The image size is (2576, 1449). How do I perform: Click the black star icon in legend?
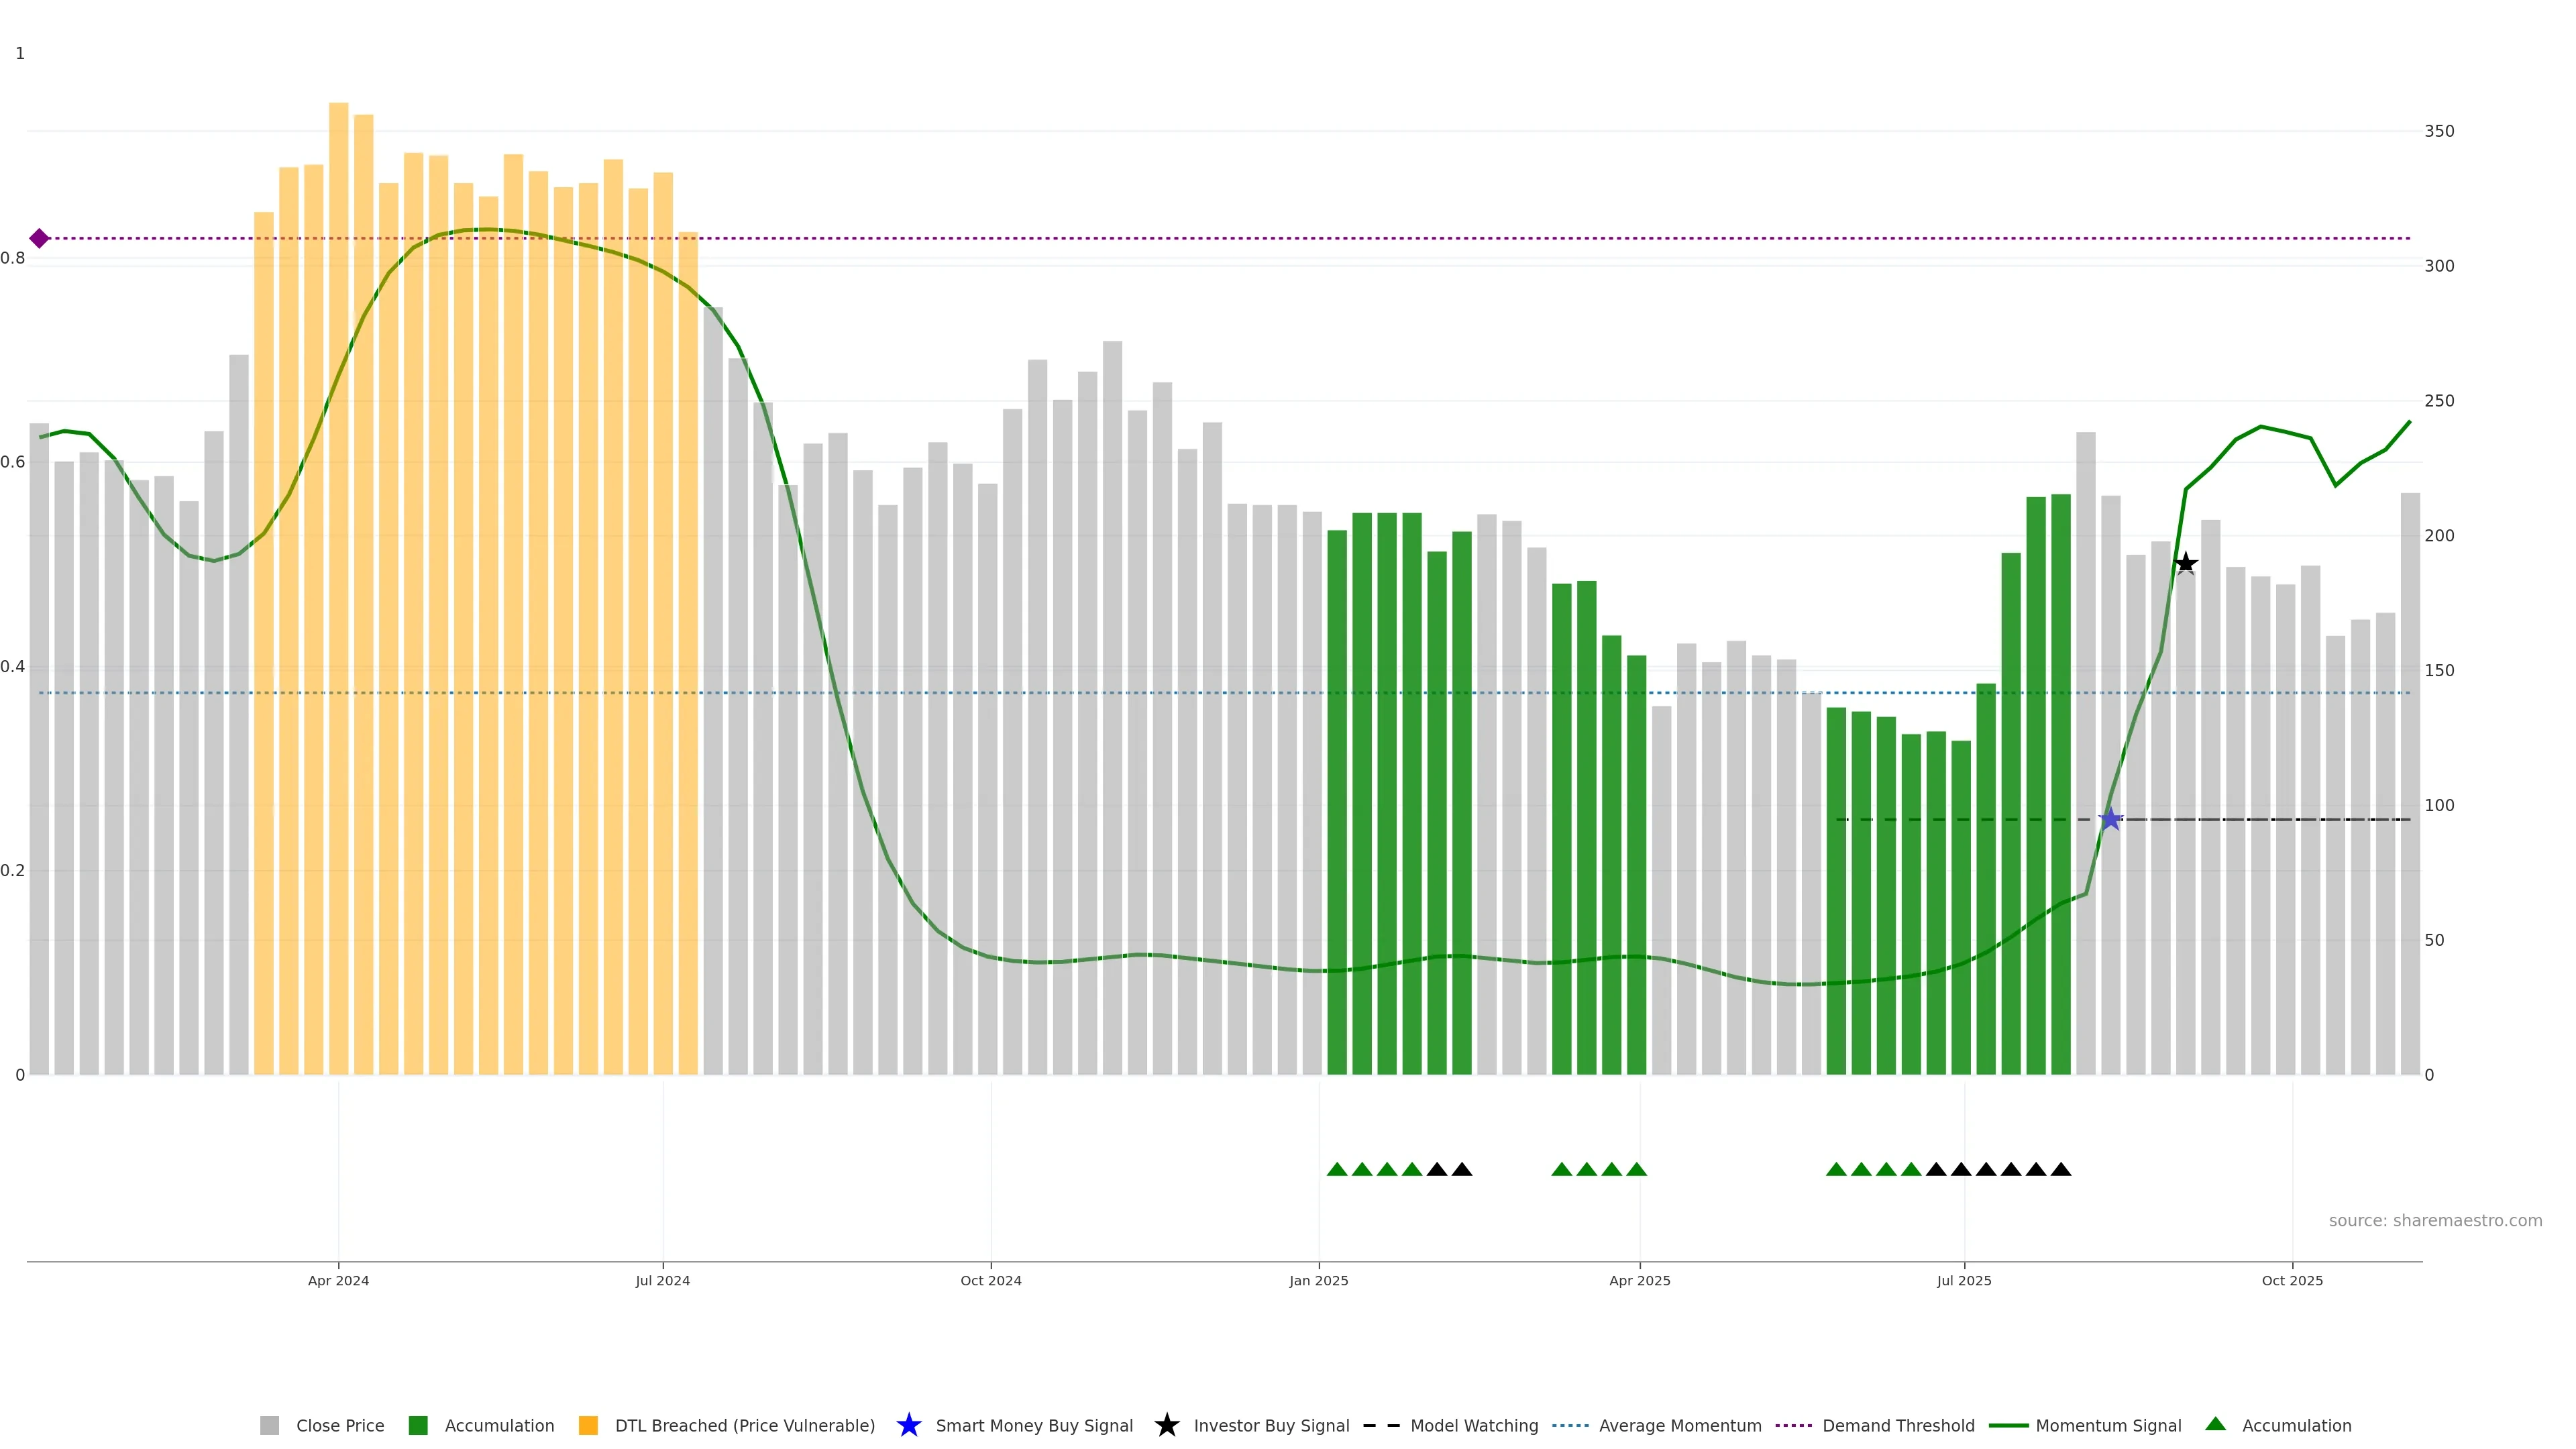click(1166, 1425)
